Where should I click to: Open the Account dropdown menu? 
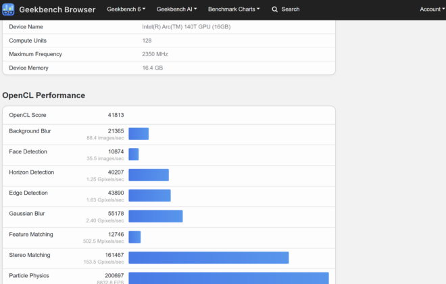[432, 9]
